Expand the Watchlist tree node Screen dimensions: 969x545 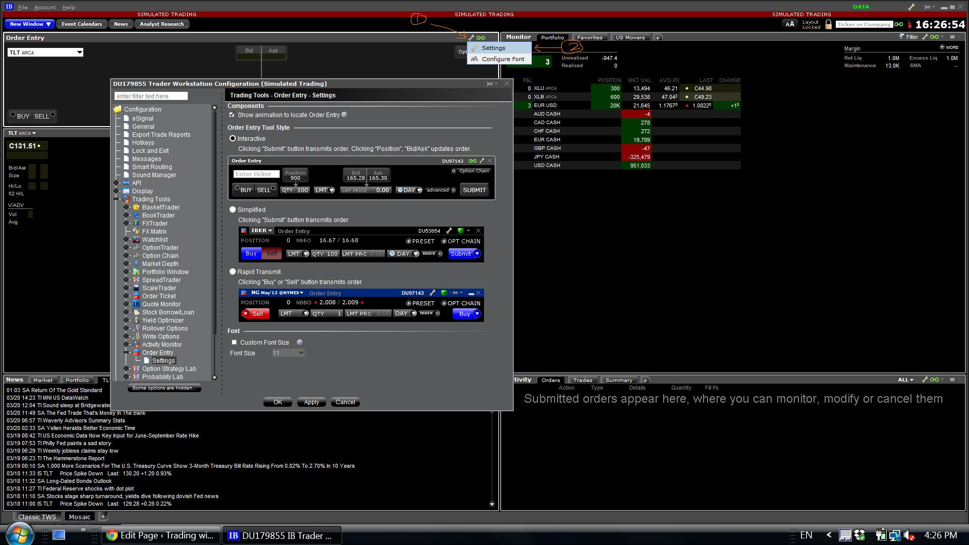click(x=127, y=240)
